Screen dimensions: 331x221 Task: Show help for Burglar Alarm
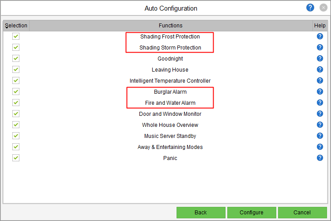pyautogui.click(x=320, y=91)
